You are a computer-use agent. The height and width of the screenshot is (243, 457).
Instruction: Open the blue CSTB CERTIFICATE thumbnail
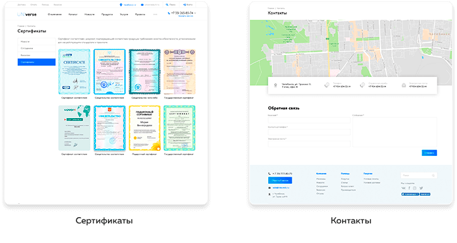[x=74, y=72]
